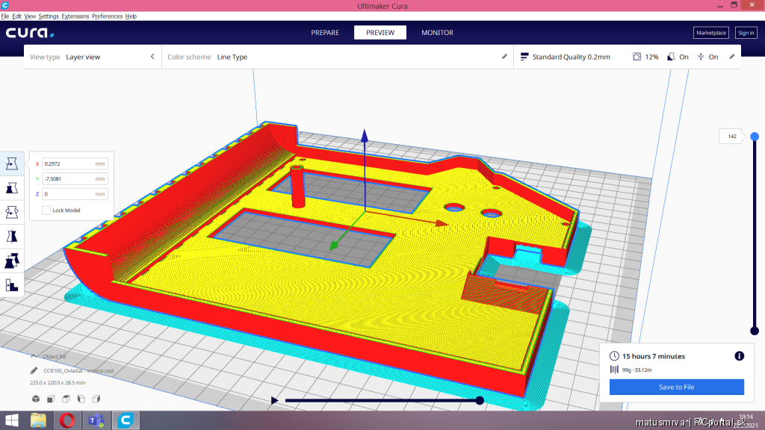Open the Help menu
Viewport: 765px width, 430px height.
click(x=131, y=16)
